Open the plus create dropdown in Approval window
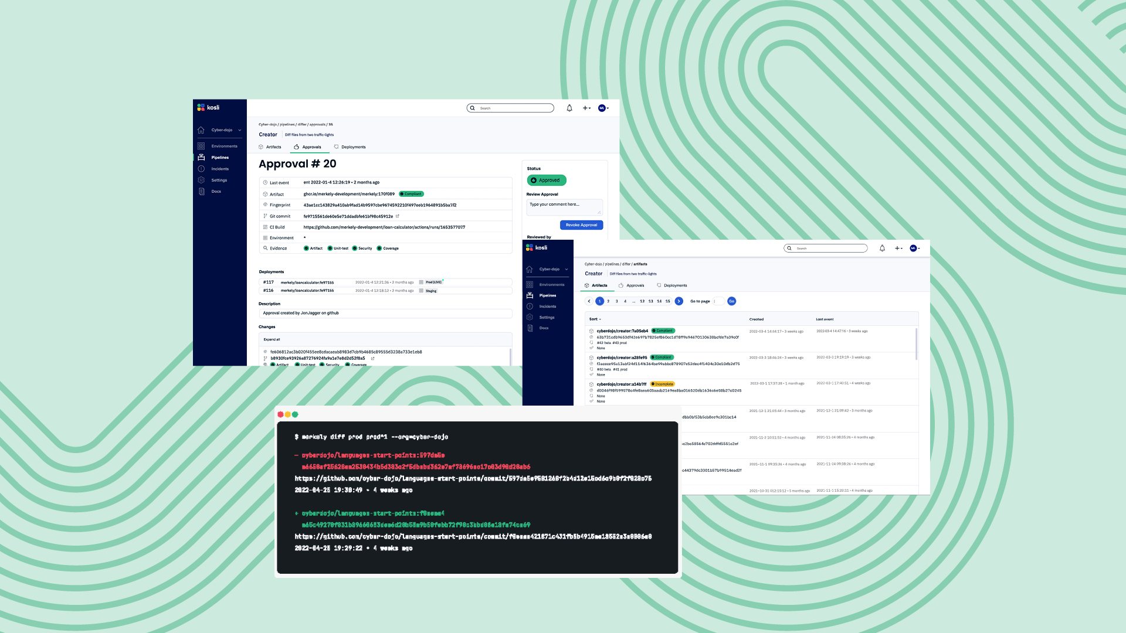The image size is (1126, 633). click(586, 108)
